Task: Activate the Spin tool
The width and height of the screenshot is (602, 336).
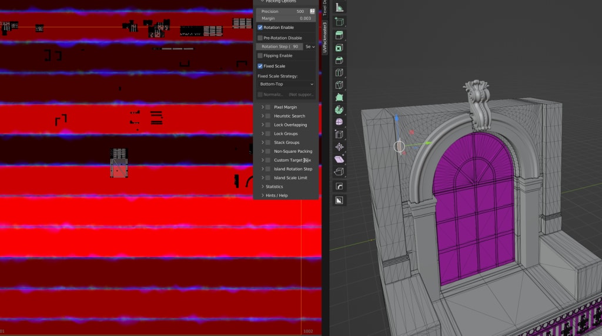Action: tap(339, 110)
